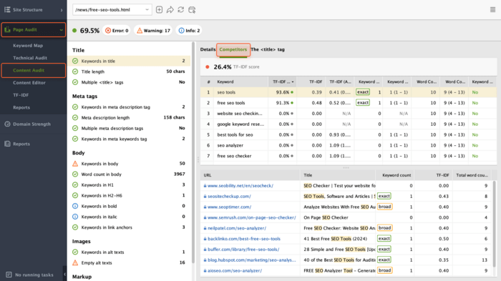Select the 'Keywords in H2-H6' row

pyautogui.click(x=129, y=195)
